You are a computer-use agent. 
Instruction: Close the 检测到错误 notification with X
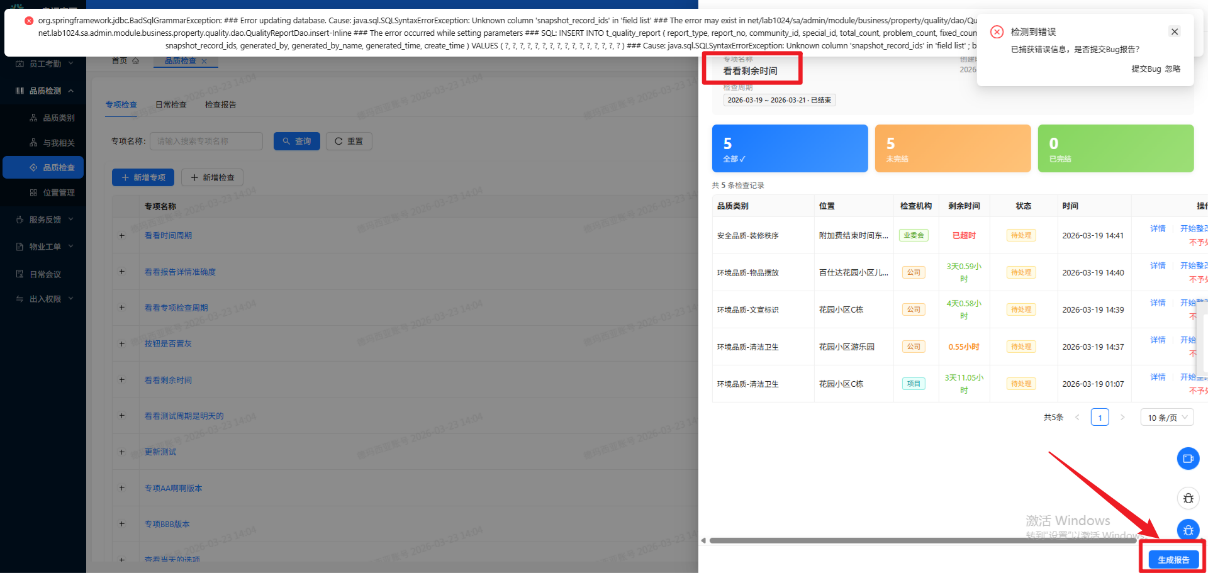(x=1174, y=31)
